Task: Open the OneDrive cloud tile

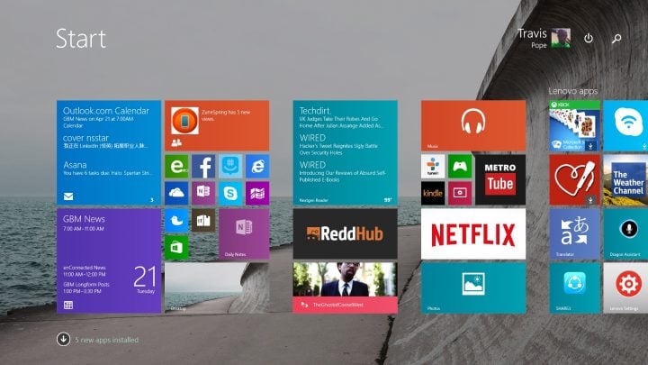Action: pyautogui.click(x=176, y=193)
